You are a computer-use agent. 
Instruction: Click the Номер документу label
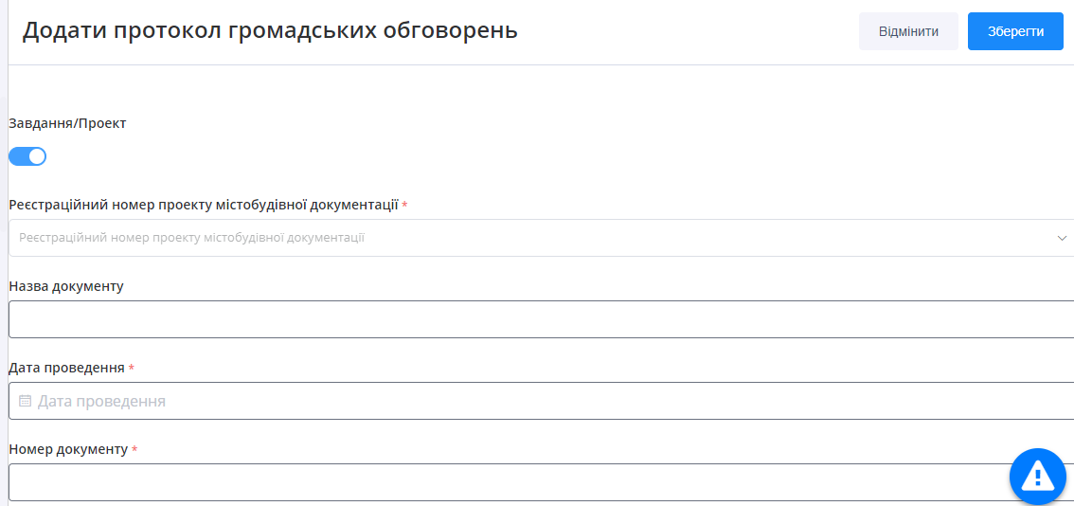point(68,449)
